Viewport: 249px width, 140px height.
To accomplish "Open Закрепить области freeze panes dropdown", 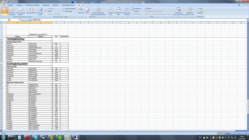I will click(127, 12).
